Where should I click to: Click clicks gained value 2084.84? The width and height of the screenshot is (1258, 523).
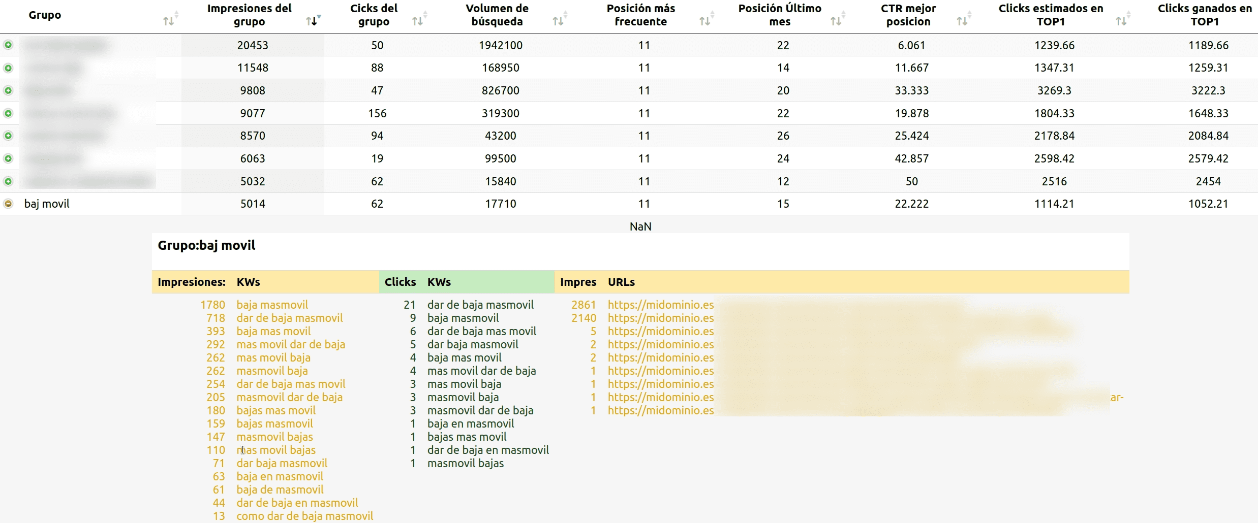pos(1208,136)
